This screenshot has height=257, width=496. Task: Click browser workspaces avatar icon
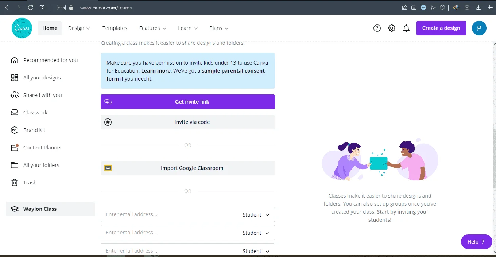[x=456, y=7]
